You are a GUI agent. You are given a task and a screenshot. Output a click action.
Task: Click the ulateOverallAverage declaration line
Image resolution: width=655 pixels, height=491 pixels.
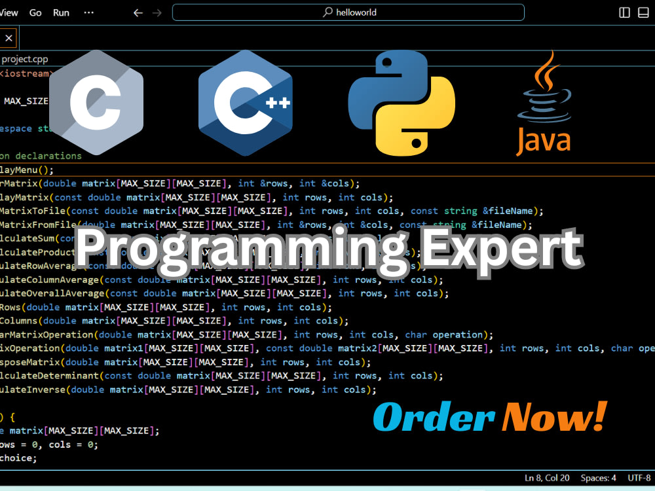pos(224,293)
